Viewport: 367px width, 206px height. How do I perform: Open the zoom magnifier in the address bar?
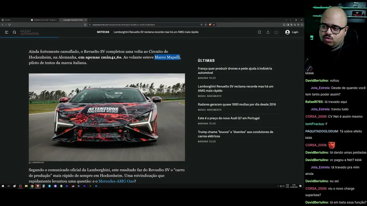[x=202, y=25]
